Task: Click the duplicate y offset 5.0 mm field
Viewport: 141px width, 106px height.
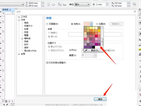Action: tap(121, 6)
